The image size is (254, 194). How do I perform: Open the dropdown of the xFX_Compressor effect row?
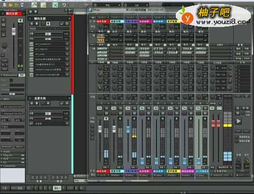pyautogui.click(x=68, y=44)
